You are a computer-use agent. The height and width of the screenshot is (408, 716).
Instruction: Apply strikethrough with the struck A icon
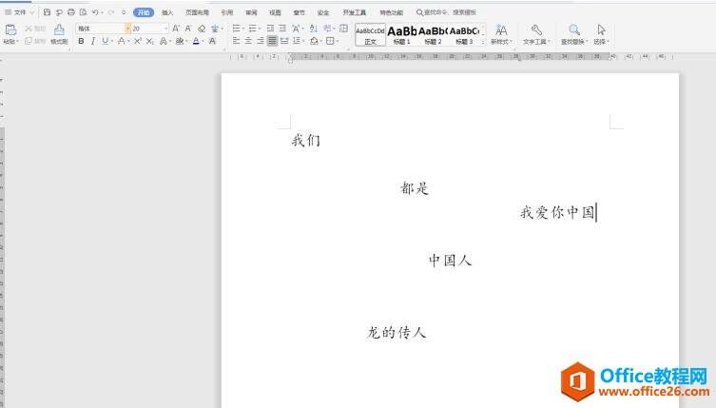(x=121, y=41)
